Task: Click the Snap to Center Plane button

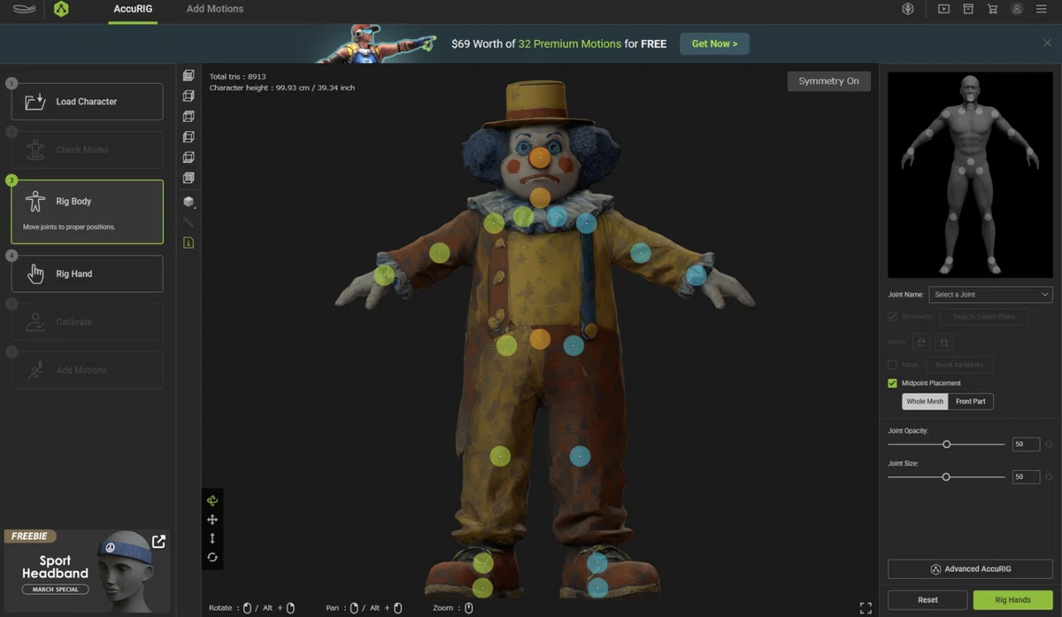Action: coord(983,317)
